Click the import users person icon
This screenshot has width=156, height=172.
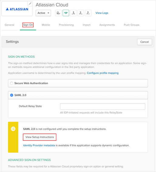pos(73,13)
